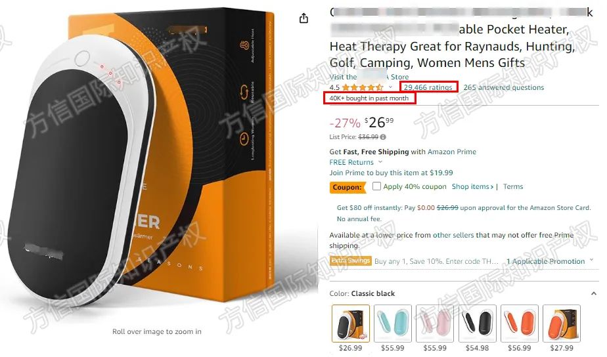Click the orange Coupon badge
607x357 pixels.
pos(348,187)
